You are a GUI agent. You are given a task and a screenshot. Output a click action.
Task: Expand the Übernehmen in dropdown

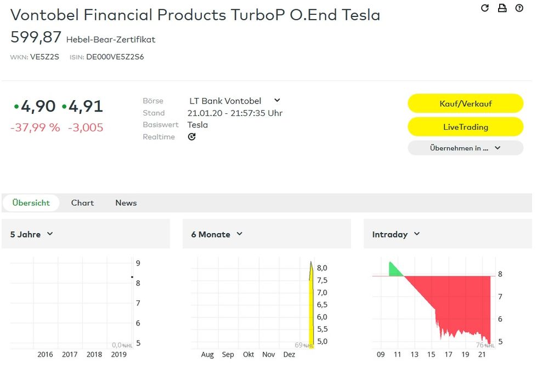(x=465, y=148)
